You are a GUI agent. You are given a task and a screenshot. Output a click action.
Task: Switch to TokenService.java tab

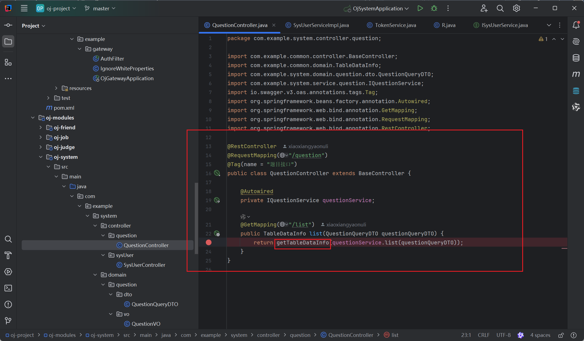(x=392, y=25)
